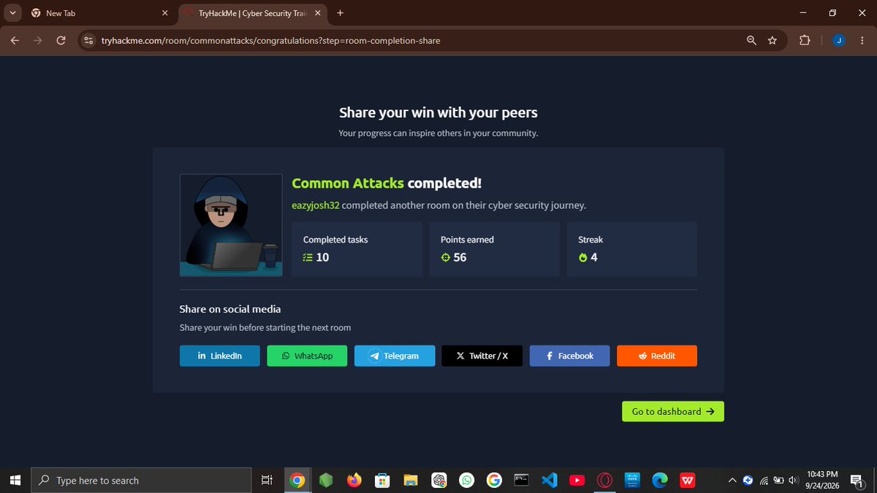The image size is (877, 493).
Task: Click the Completed tasks card
Action: click(x=357, y=249)
